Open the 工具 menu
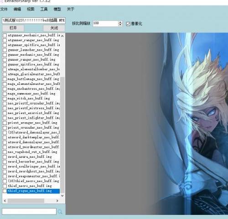This screenshot has height=219, width=228. (x=44, y=9)
